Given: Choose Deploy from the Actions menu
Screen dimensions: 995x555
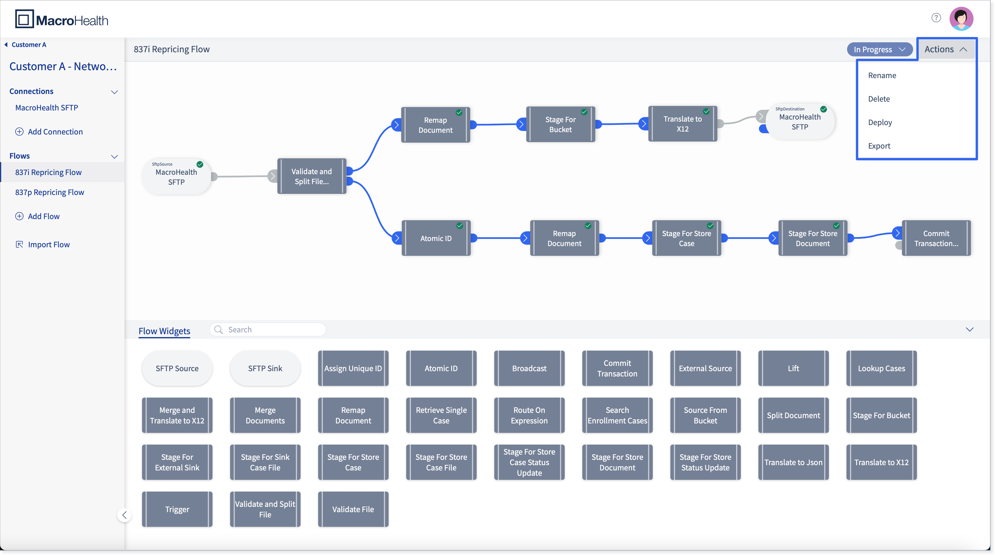Looking at the screenshot, I should 880,122.
